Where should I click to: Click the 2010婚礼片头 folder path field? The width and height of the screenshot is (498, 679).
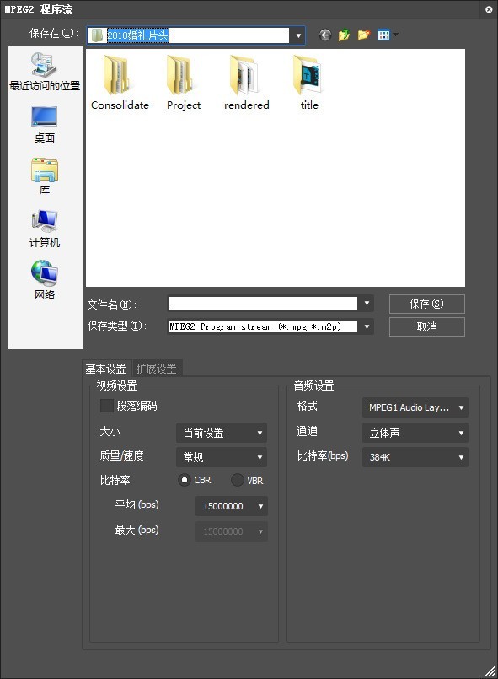(189, 35)
